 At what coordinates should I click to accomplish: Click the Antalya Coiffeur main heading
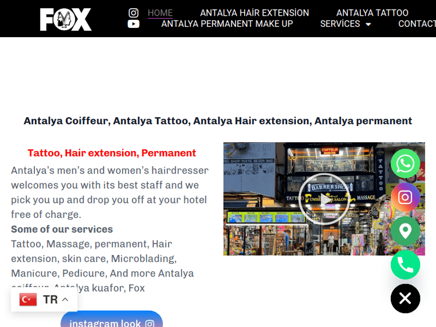pos(218,121)
